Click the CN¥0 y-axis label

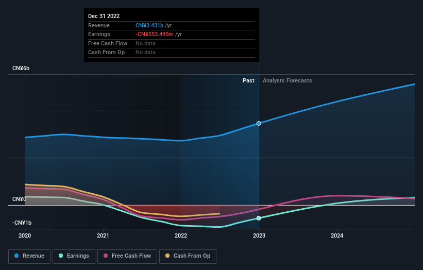coord(19,199)
